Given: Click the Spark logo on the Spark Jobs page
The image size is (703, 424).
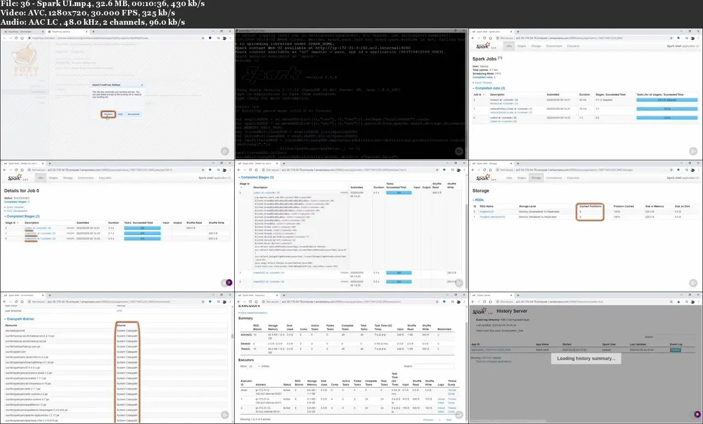Looking at the screenshot, I should coord(483,47).
